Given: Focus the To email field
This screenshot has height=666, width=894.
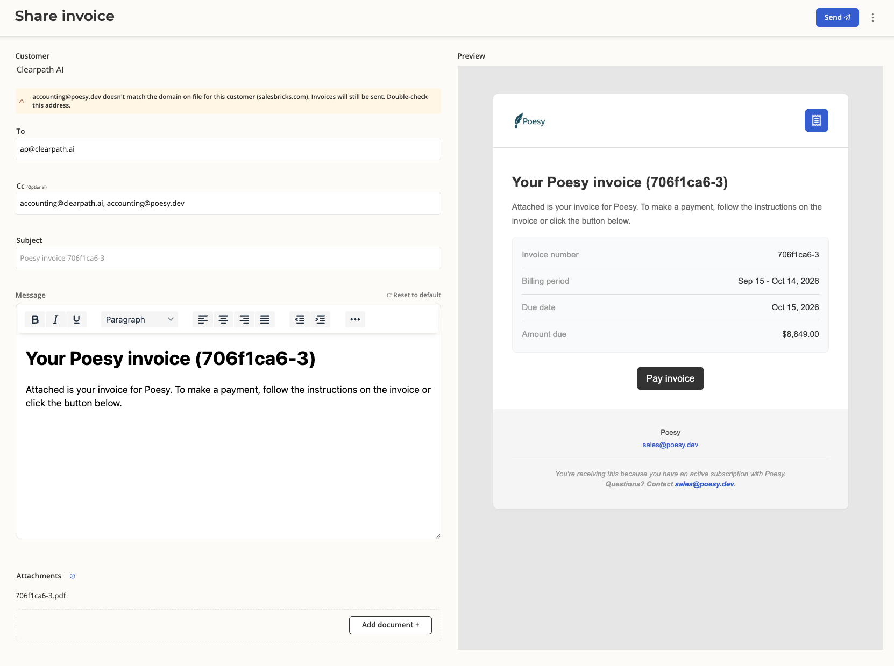Looking at the screenshot, I should (228, 149).
